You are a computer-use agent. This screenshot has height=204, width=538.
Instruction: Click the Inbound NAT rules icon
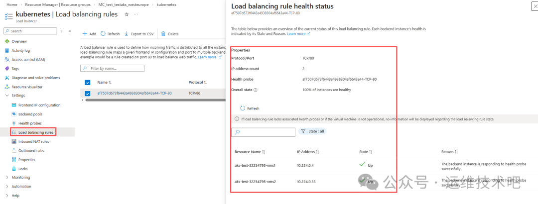coord(14,141)
